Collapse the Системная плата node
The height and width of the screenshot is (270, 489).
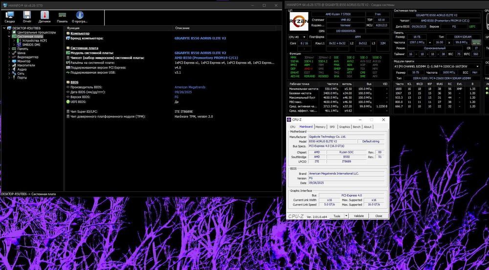pyautogui.click(x=9, y=37)
